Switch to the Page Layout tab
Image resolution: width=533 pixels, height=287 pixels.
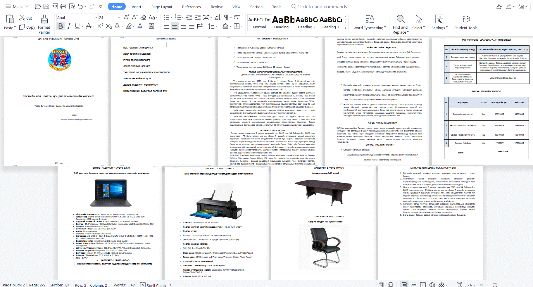click(162, 7)
